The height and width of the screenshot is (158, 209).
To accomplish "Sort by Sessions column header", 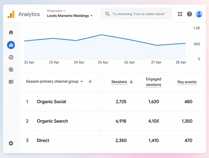I will coord(119,82).
